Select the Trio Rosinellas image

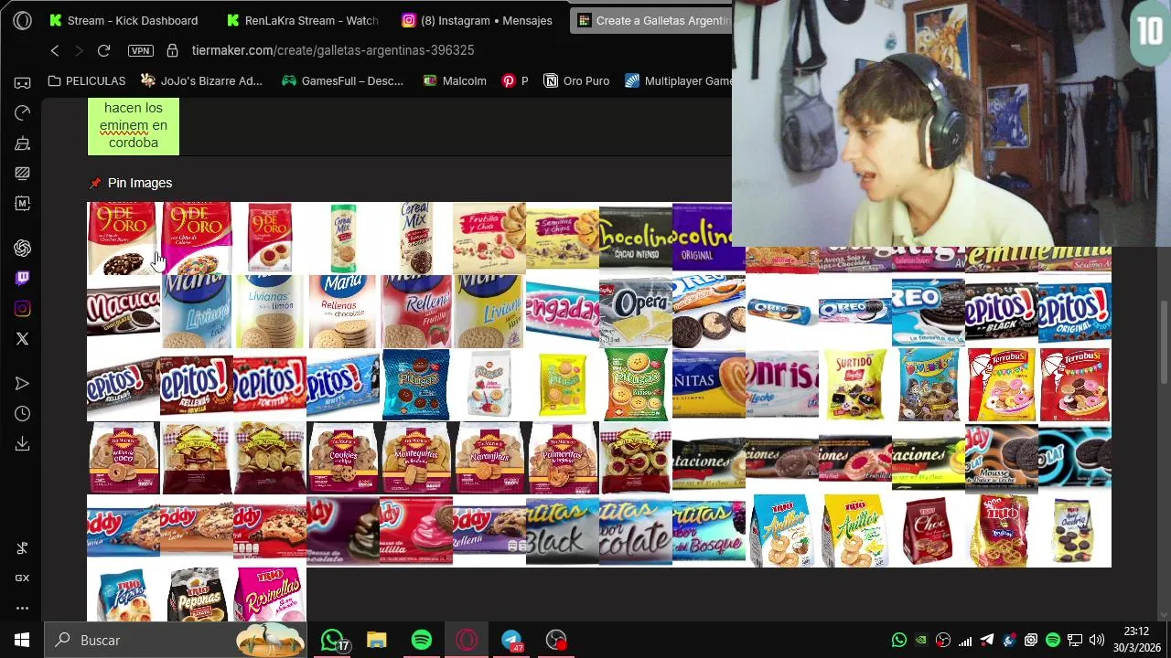(x=270, y=595)
